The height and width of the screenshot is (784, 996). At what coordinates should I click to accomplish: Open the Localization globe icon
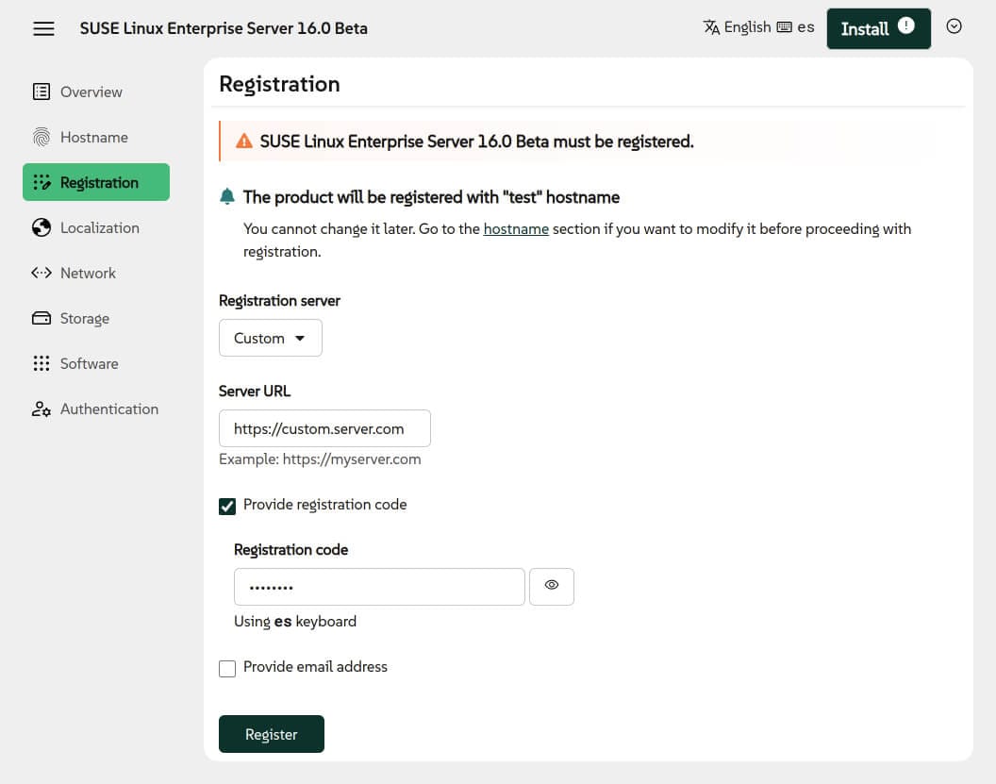(x=41, y=227)
